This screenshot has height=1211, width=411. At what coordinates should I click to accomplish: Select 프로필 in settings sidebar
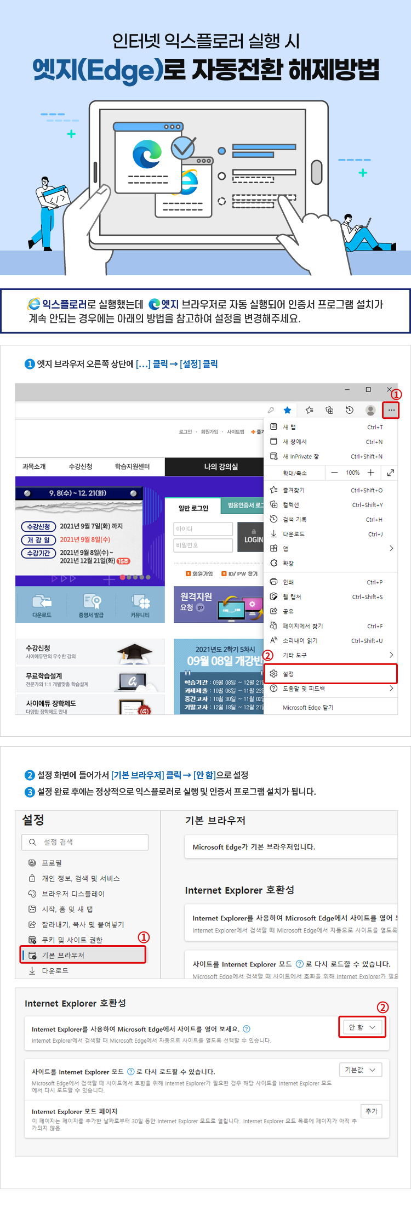[x=52, y=862]
